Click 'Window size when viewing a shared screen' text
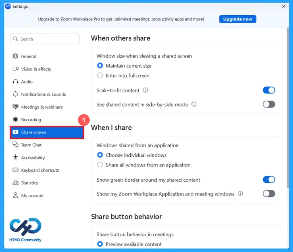Image resolution: width=293 pixels, height=252 pixels. (144, 56)
